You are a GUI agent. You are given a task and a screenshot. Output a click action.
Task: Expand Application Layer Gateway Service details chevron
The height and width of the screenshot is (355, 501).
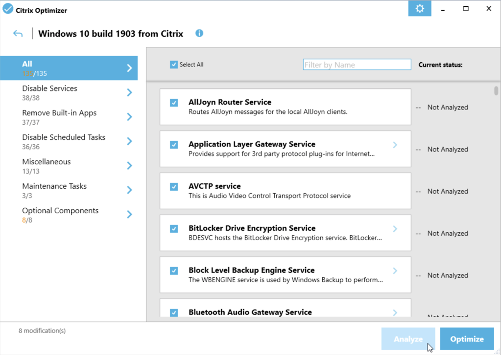(x=395, y=145)
